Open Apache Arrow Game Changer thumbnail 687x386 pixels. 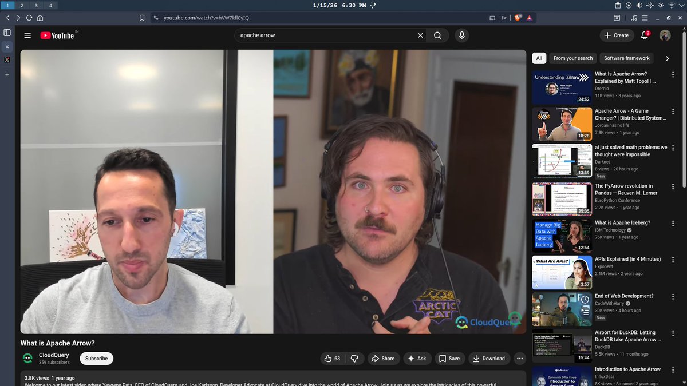pyautogui.click(x=562, y=124)
